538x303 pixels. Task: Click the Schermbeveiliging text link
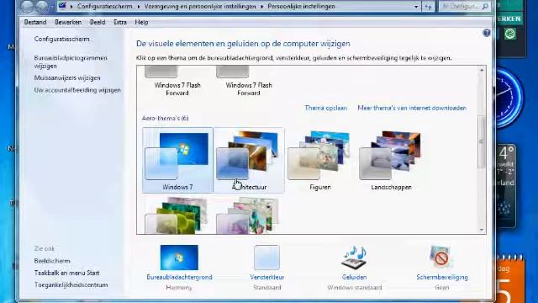442,277
